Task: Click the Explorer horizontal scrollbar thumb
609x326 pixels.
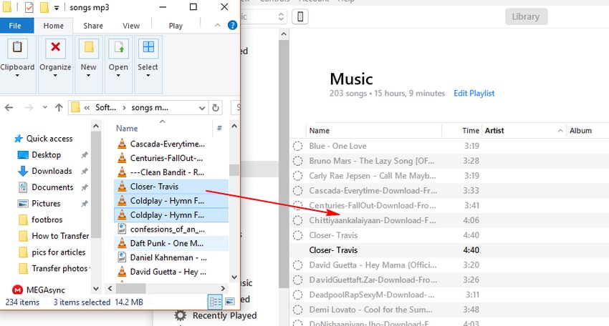Action: tap(131, 288)
